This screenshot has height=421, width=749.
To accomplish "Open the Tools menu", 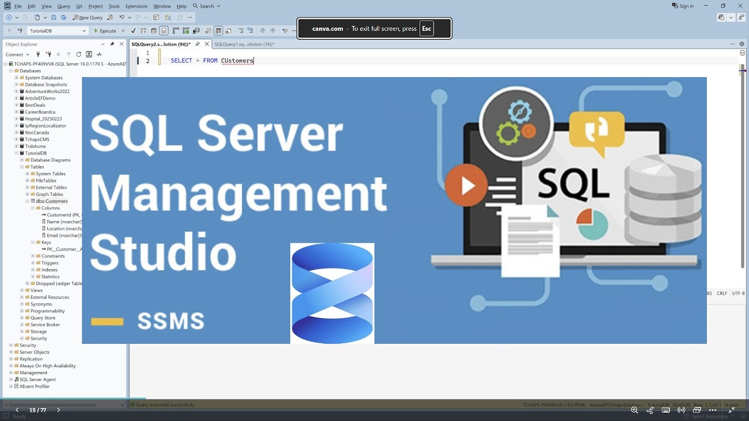I will click(x=114, y=6).
